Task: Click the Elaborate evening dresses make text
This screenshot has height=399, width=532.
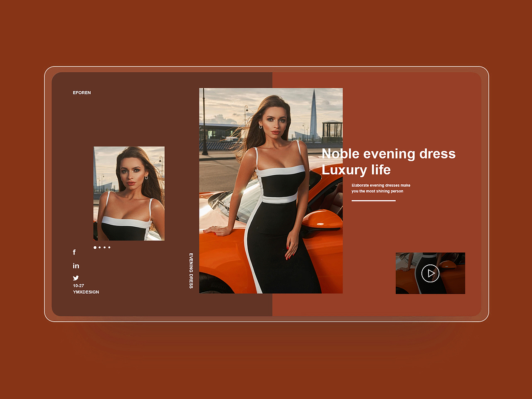Action: click(381, 185)
